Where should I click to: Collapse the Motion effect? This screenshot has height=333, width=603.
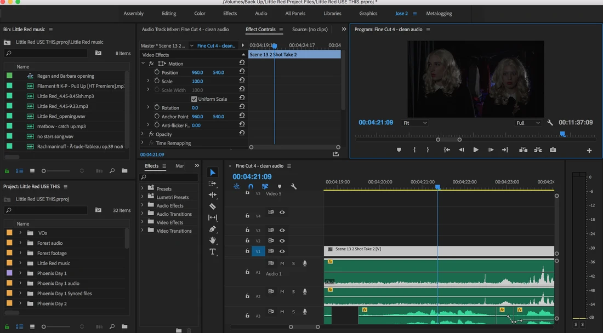point(143,63)
